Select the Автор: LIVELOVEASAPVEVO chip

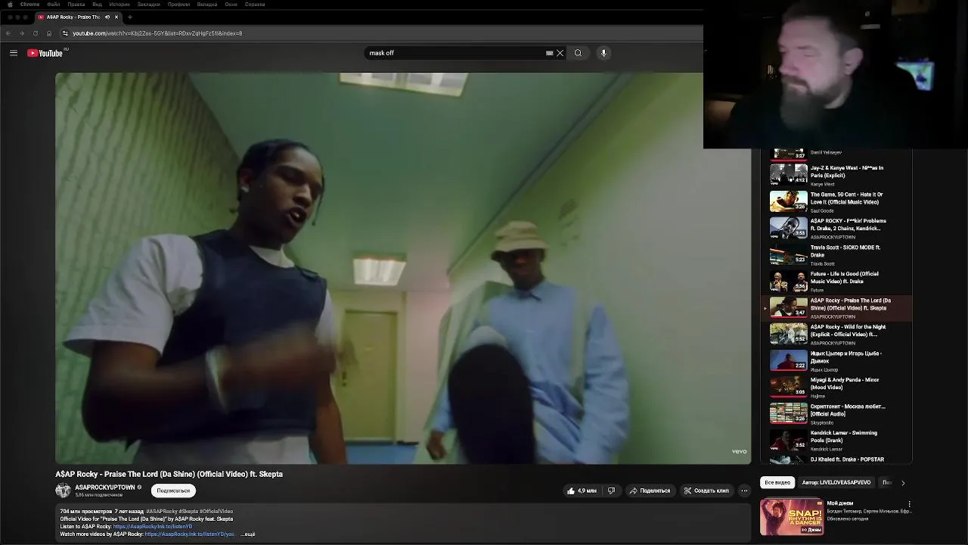836,482
